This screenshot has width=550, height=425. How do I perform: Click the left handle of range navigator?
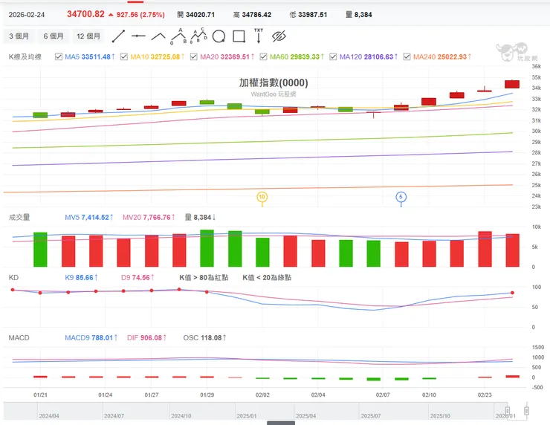click(507, 411)
